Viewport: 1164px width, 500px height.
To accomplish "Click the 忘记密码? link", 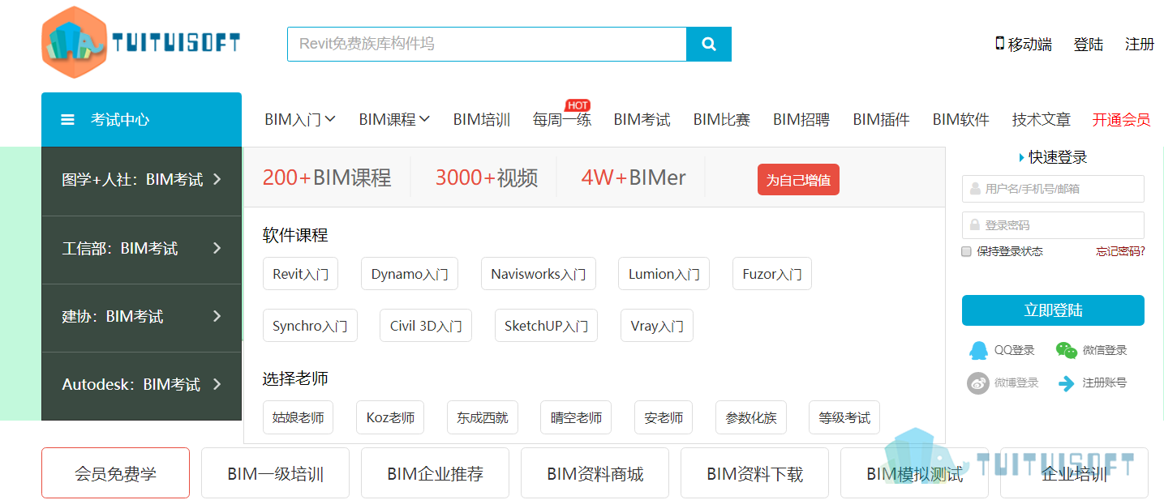I will (1120, 251).
